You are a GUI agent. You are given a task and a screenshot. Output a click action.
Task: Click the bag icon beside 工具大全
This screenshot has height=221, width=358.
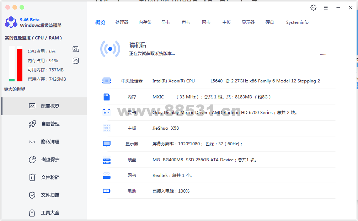(x=32, y=213)
